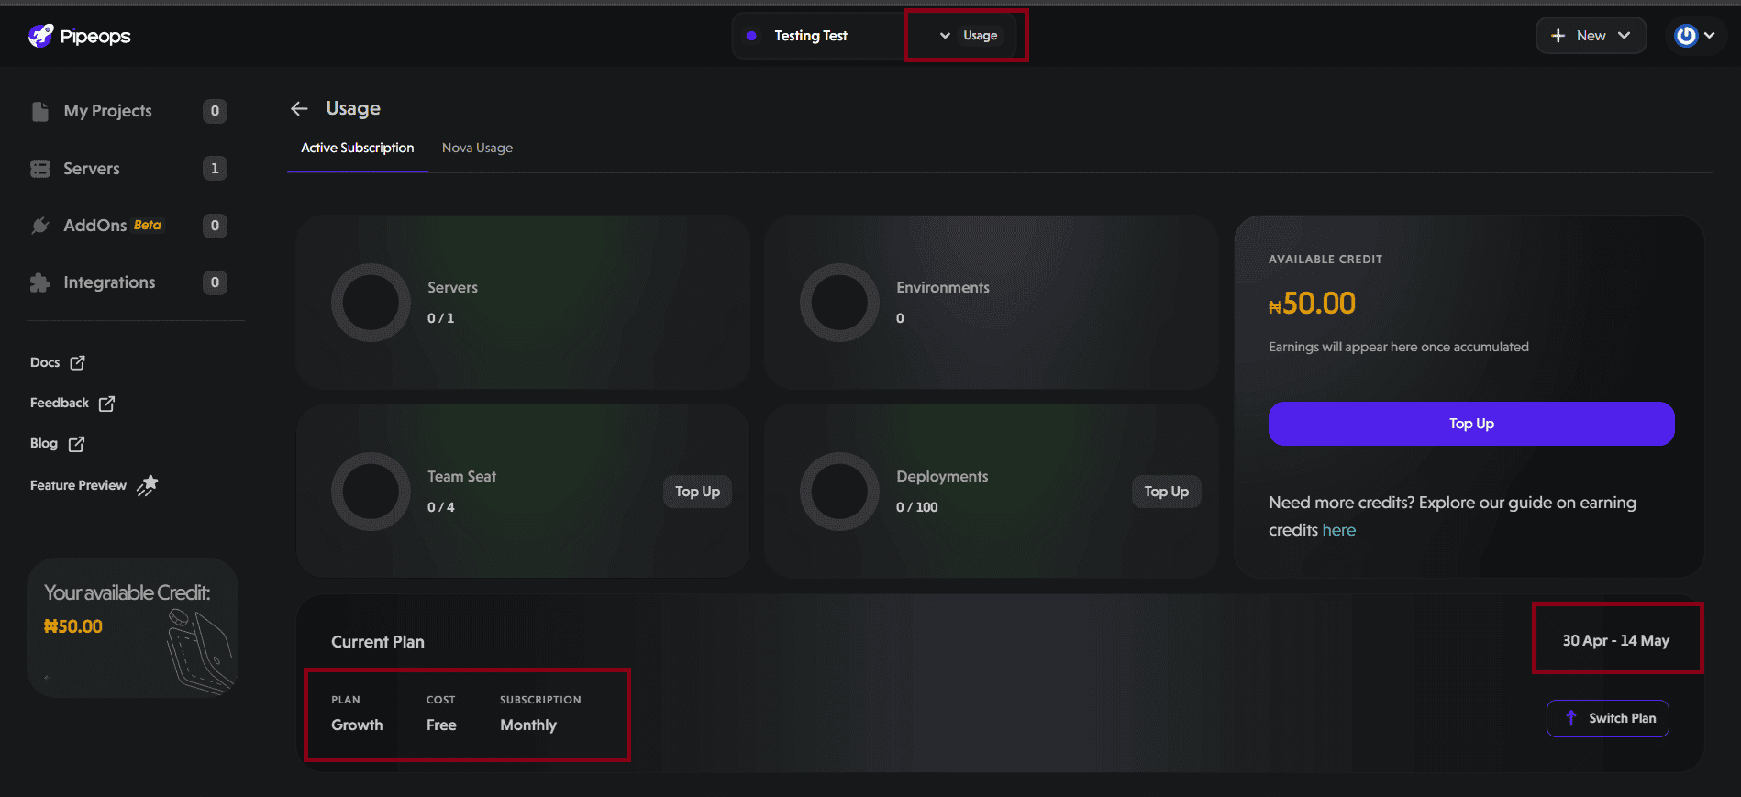Open the Docs link
Image resolution: width=1741 pixels, height=797 pixels.
[57, 362]
